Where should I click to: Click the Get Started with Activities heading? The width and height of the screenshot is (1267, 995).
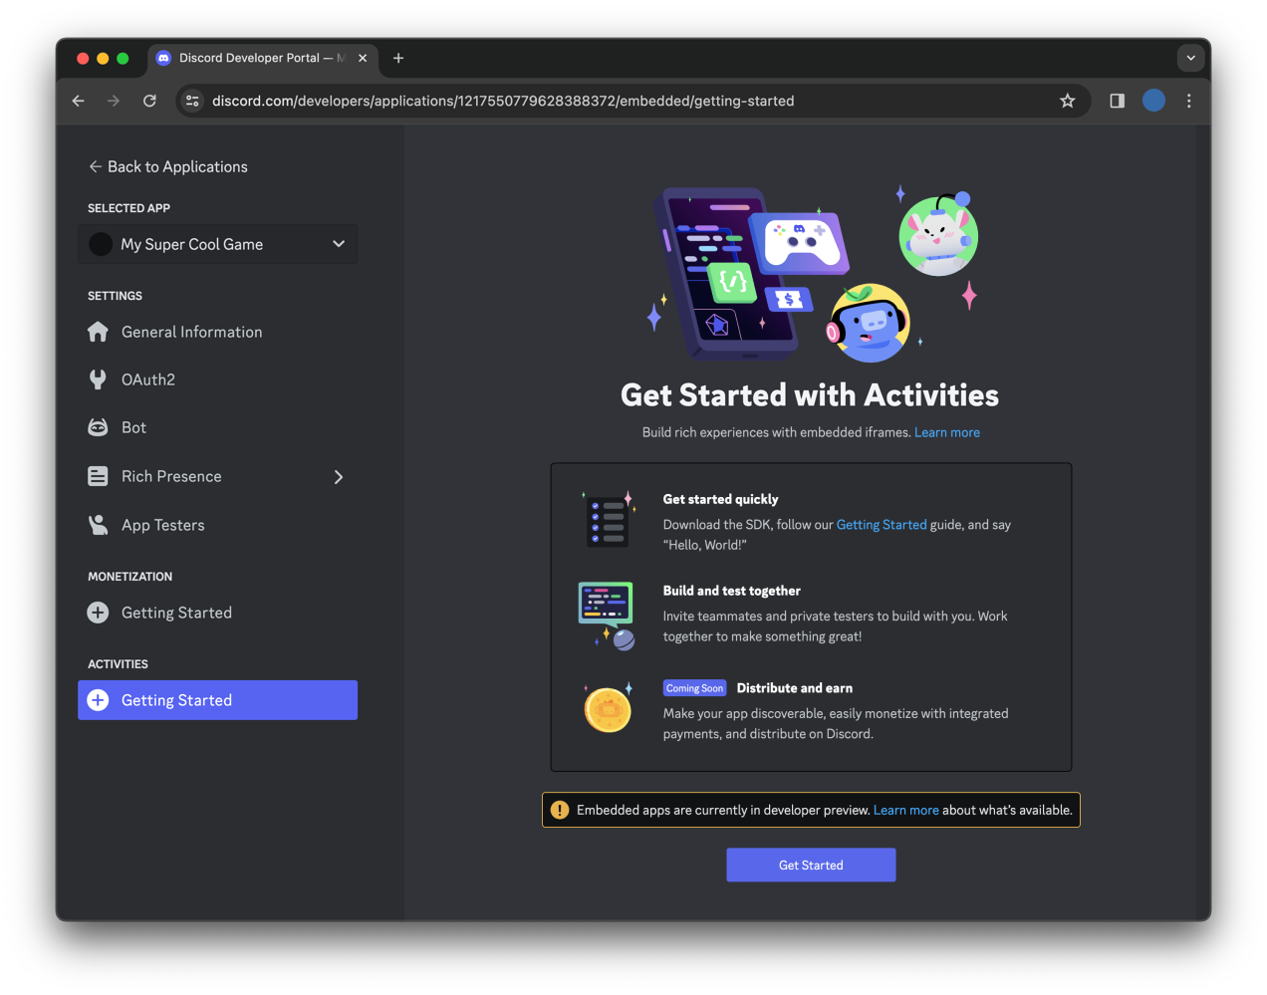810,395
